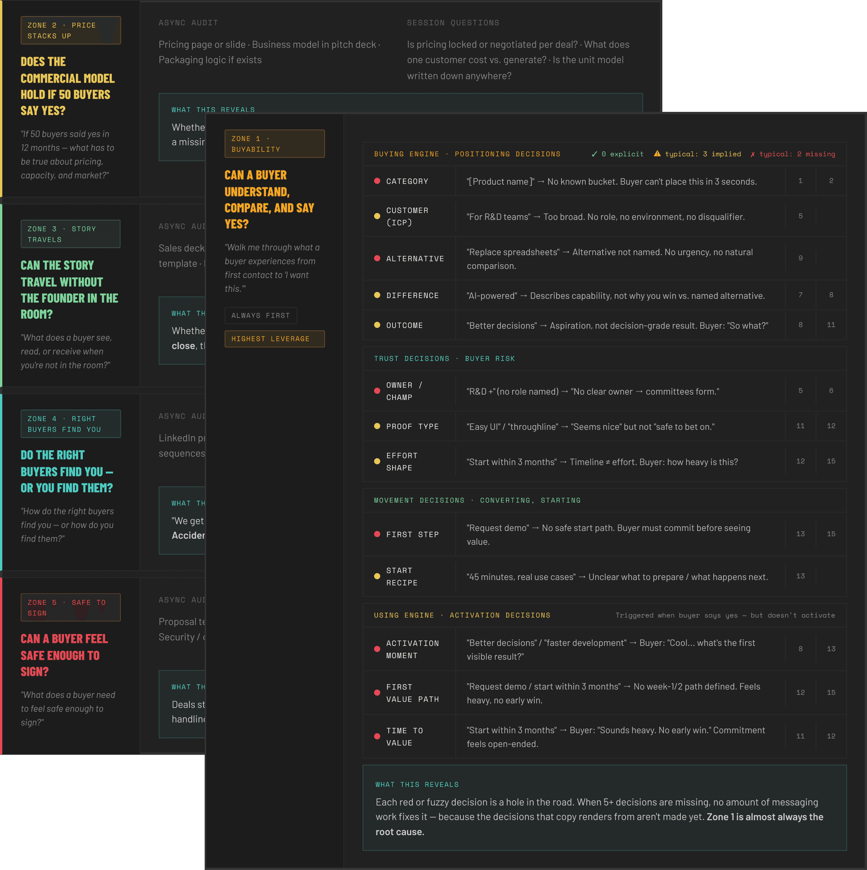This screenshot has width=867, height=870.
Task: Click the red X before 'typical: 2 missing'
Action: [752, 154]
